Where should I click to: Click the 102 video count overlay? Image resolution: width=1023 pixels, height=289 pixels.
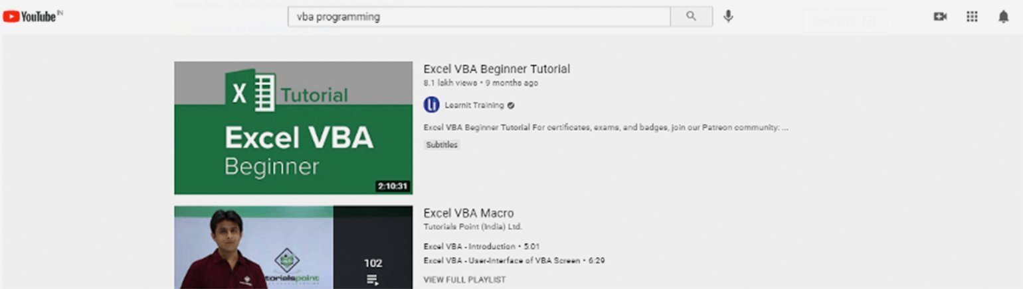coord(373,263)
